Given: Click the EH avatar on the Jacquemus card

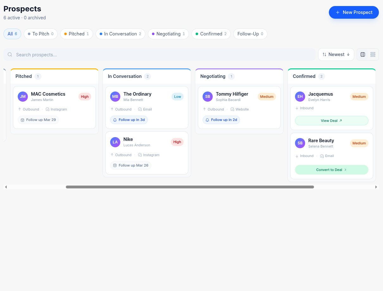Looking at the screenshot, I should click(x=300, y=96).
